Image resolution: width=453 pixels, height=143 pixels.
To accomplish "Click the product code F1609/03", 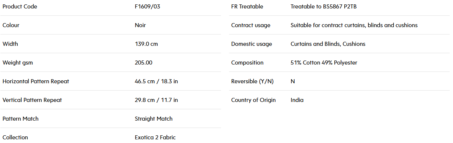I will tap(147, 7).
